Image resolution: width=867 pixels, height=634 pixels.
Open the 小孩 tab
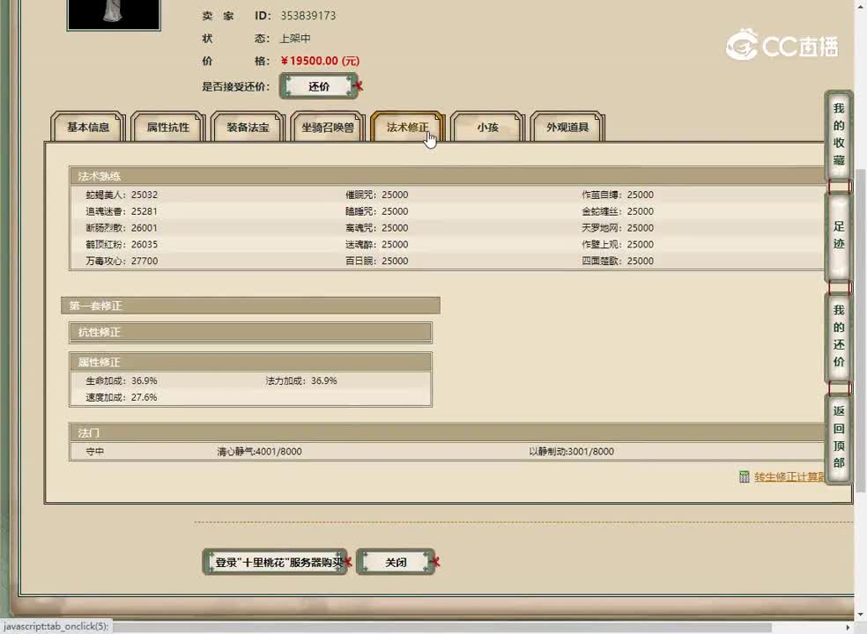point(487,127)
